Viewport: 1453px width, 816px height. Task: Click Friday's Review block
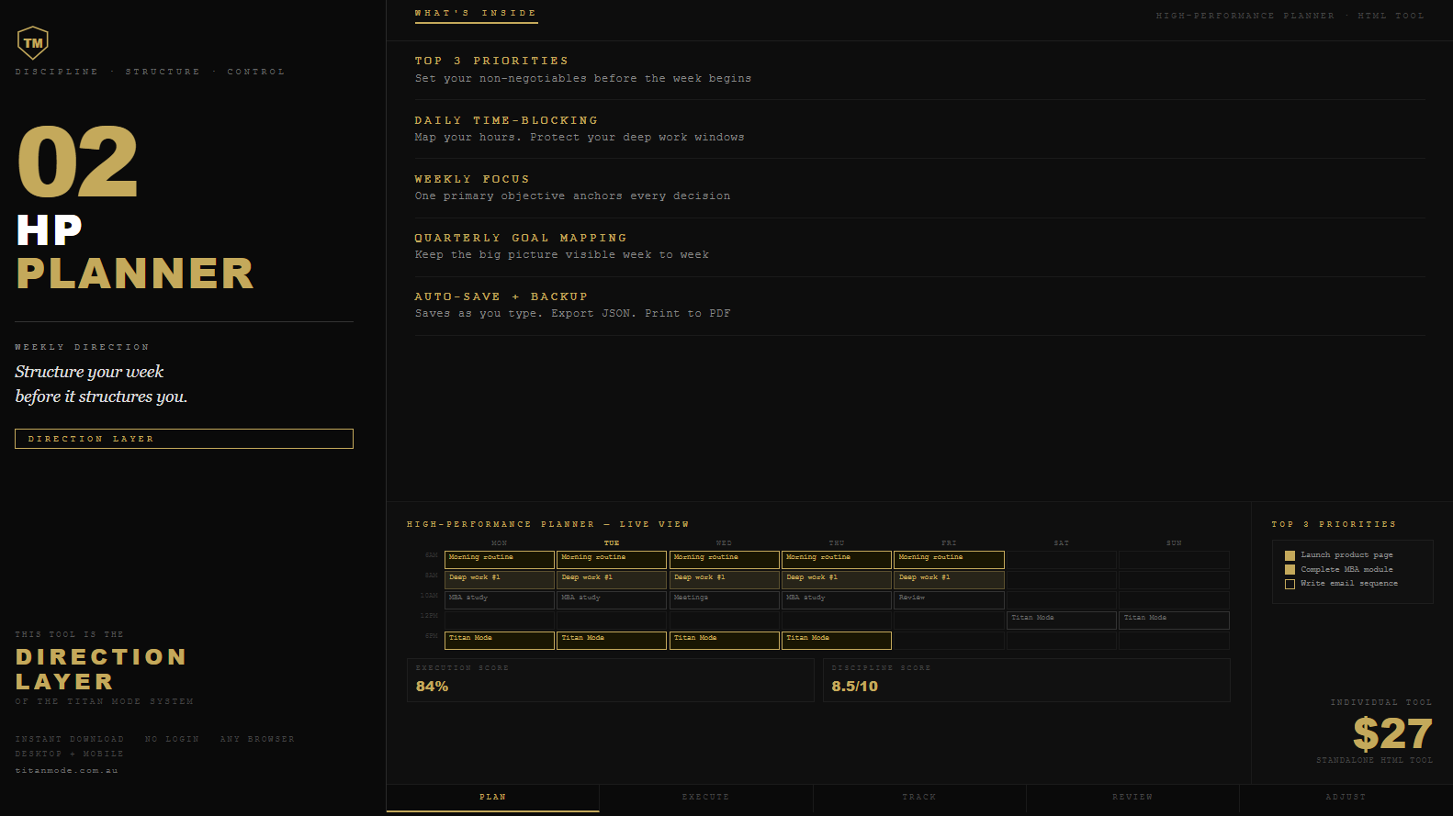click(950, 599)
